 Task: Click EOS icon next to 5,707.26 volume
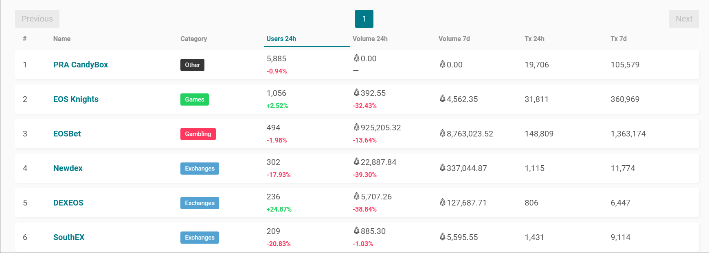click(x=356, y=196)
